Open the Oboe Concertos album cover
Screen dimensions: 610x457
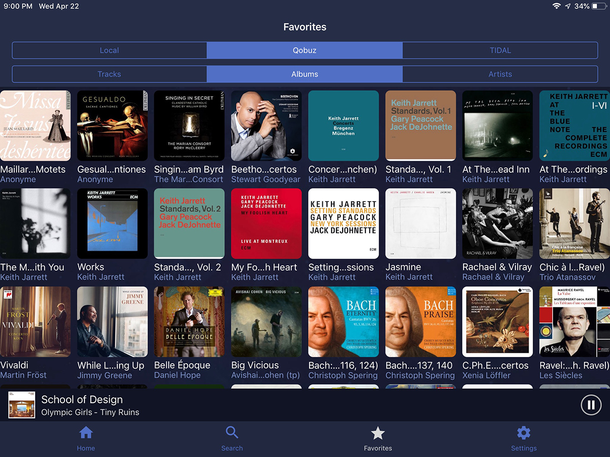pos(498,322)
